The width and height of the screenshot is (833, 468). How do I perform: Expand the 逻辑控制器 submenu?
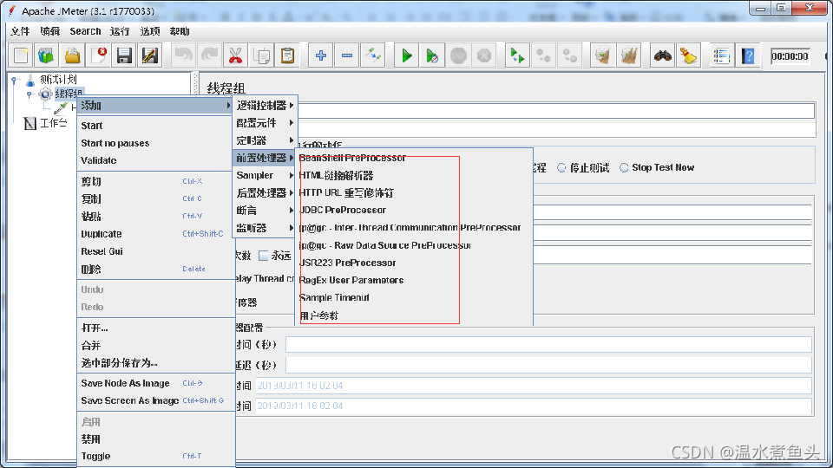(x=265, y=105)
